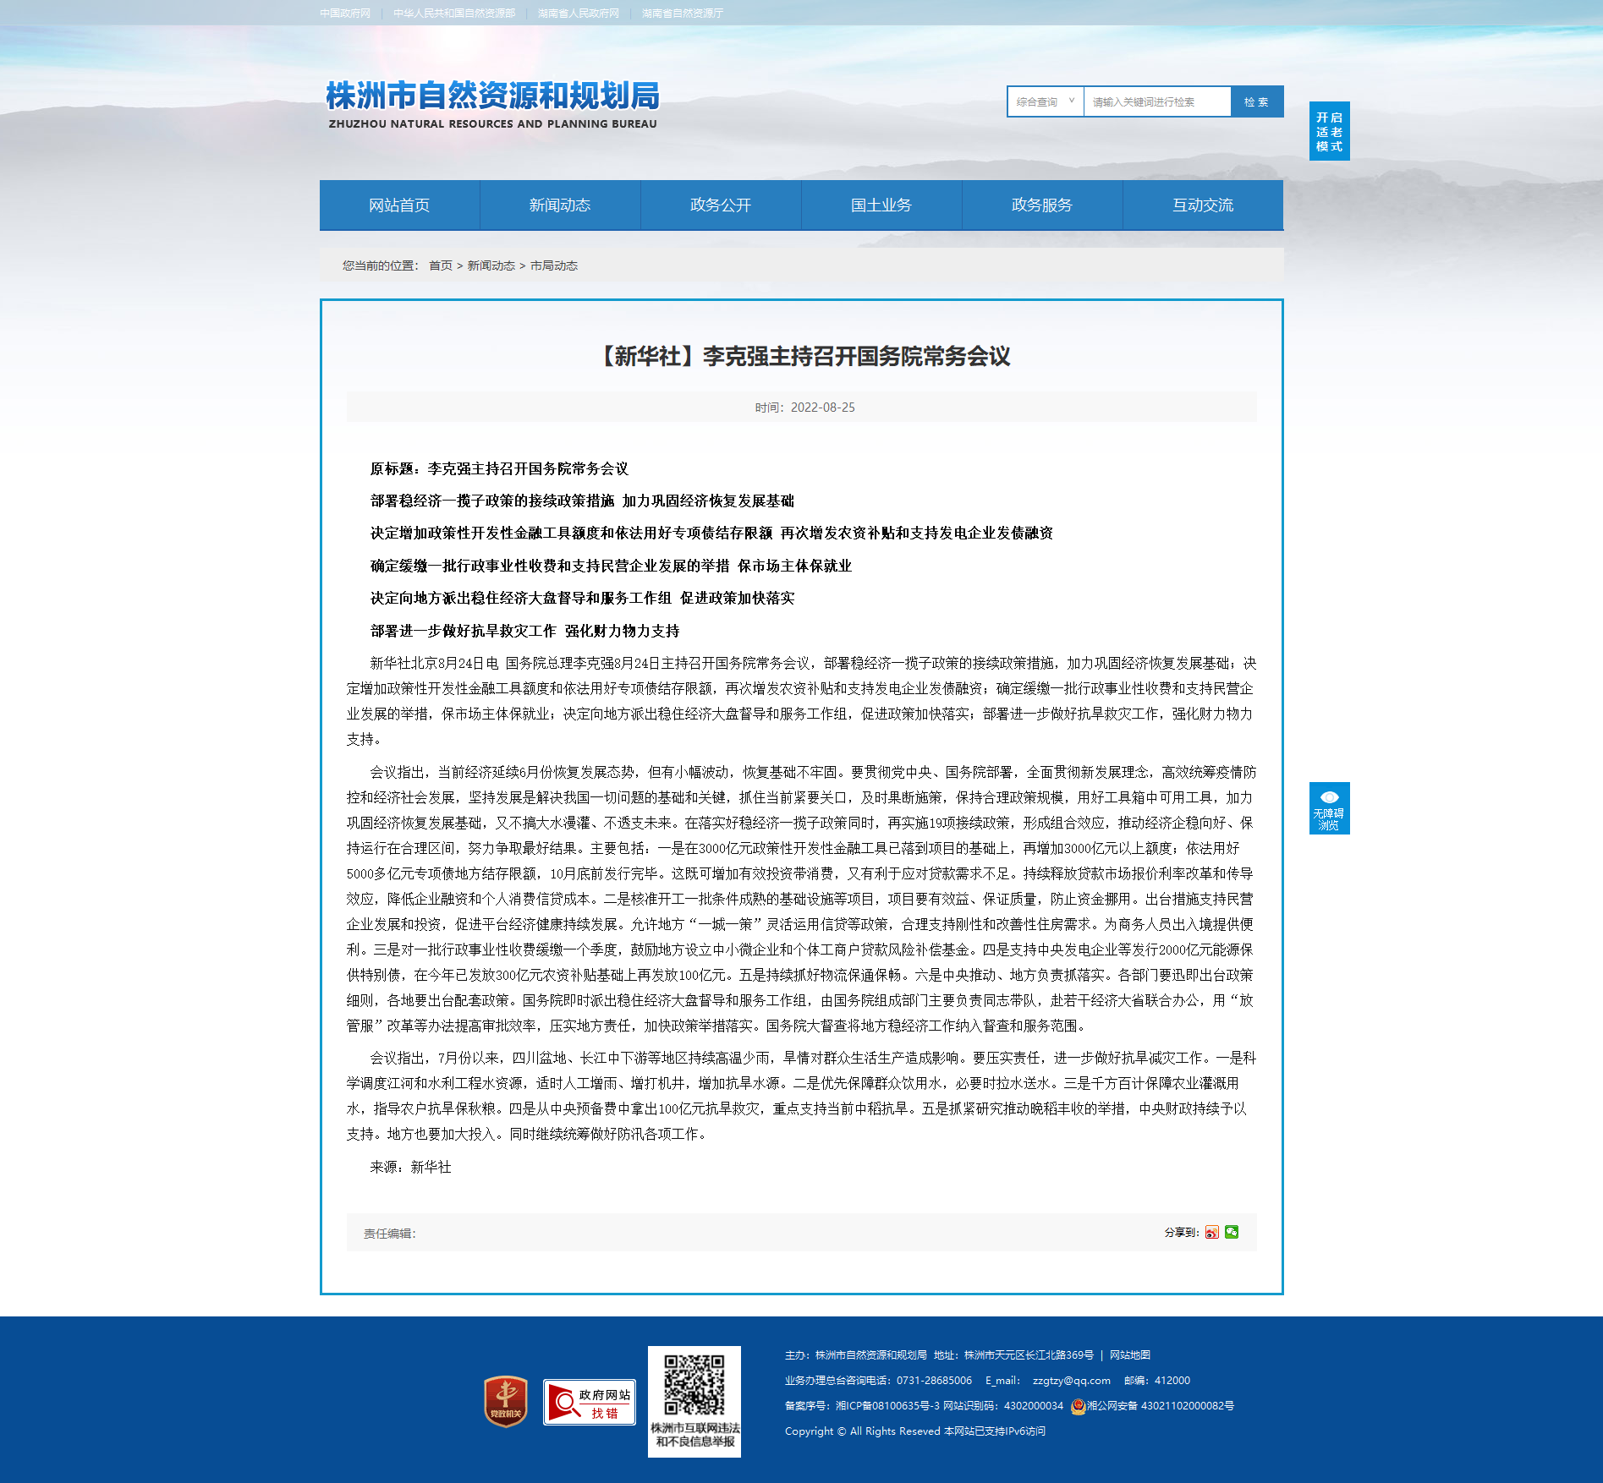Screen dimensions: 1603x1483
Task: Click the 株洲市自然资源和规划局 site logo
Action: [492, 104]
